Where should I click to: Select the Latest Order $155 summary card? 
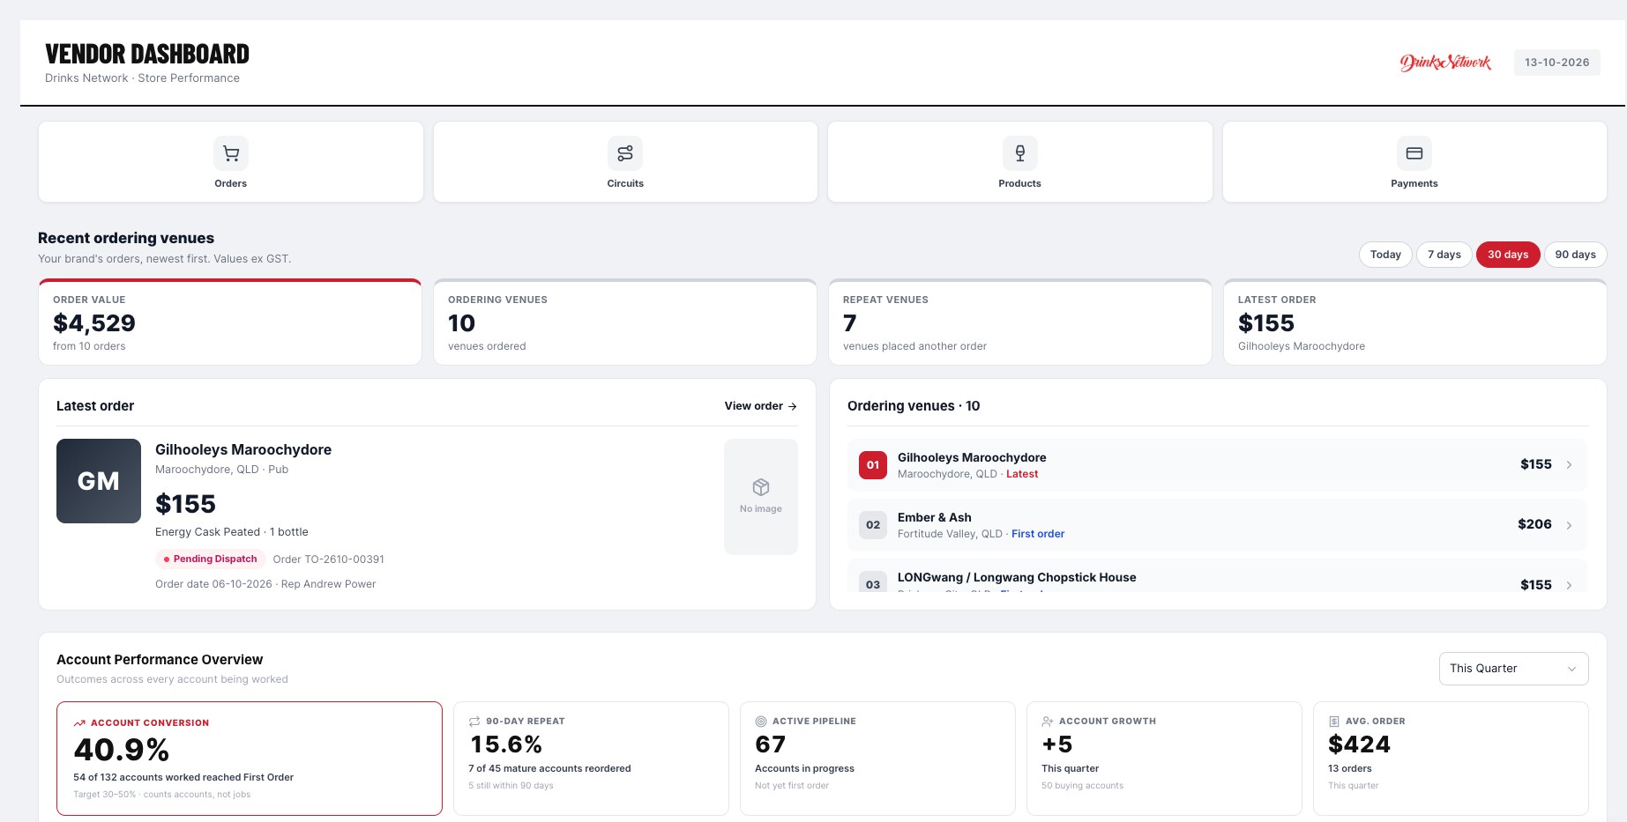pos(1415,322)
